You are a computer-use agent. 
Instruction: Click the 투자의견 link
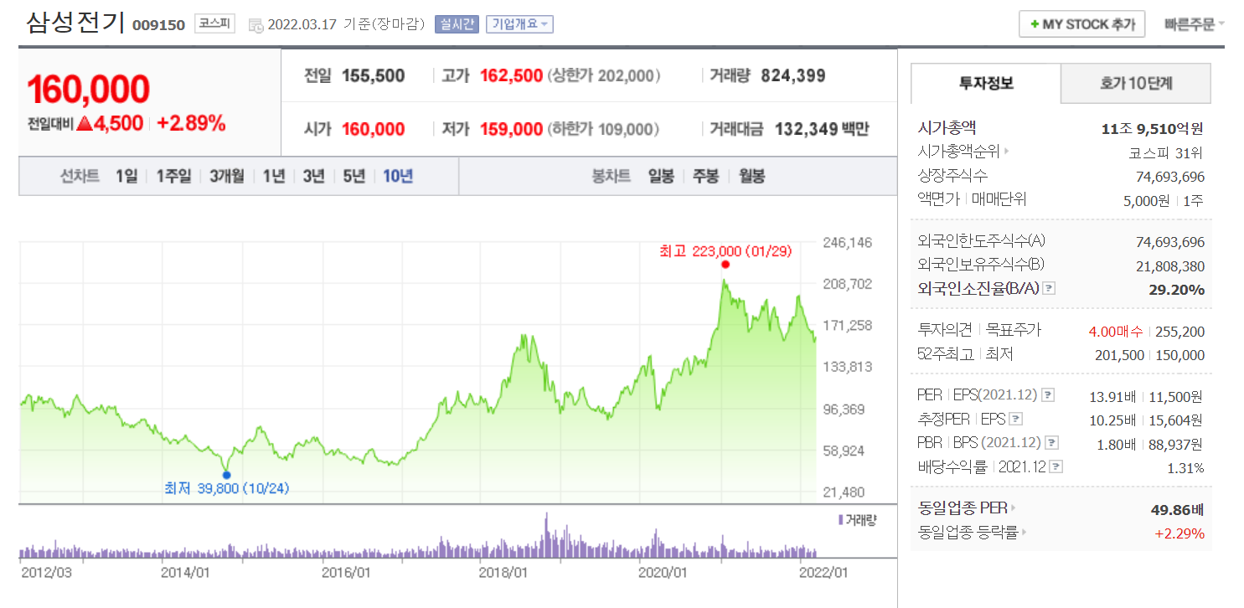coord(944,330)
